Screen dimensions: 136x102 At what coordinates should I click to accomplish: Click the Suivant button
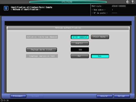pyautogui.click(x=36, y=96)
